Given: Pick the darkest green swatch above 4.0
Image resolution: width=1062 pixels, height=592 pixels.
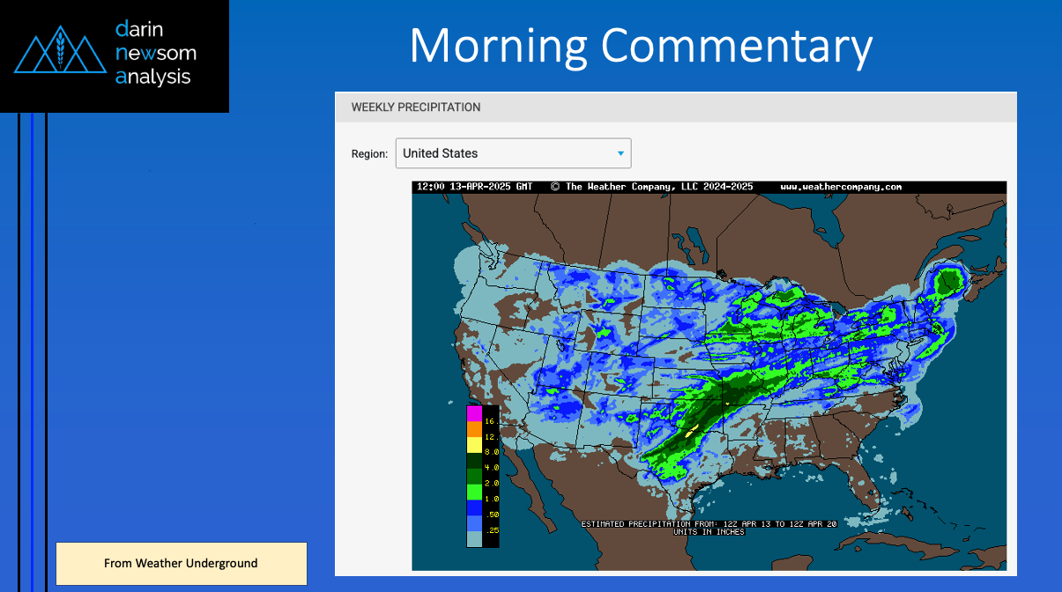Looking at the screenshot, I should click(x=474, y=461).
